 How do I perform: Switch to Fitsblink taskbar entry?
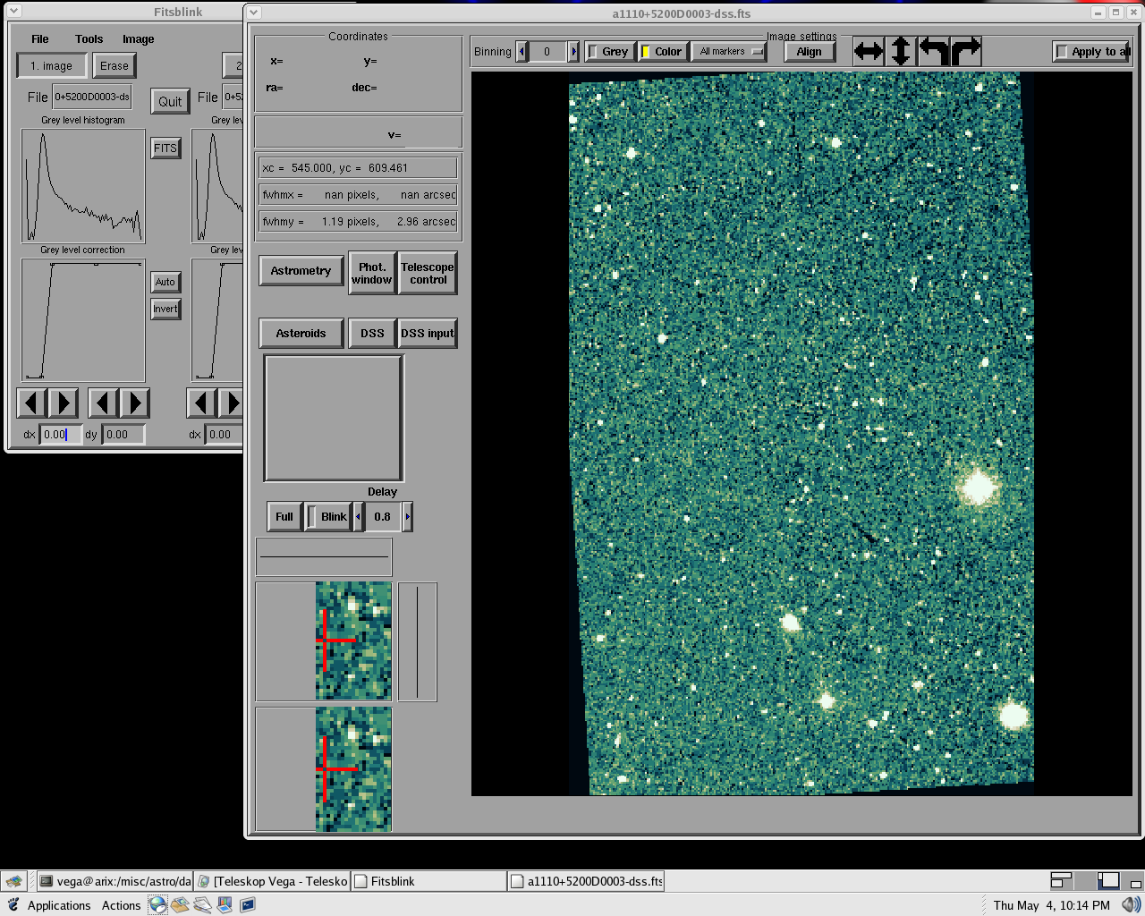tap(428, 881)
